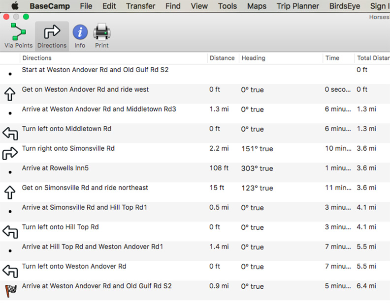Open the Trip Planner menu

tap(297, 6)
